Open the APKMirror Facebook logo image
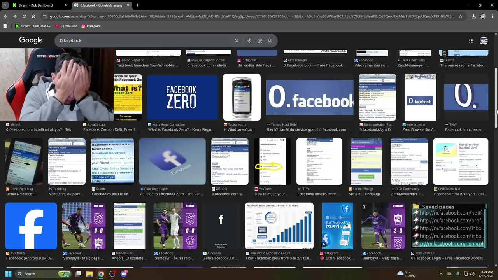This screenshot has height=280, width=498. tap(31, 226)
